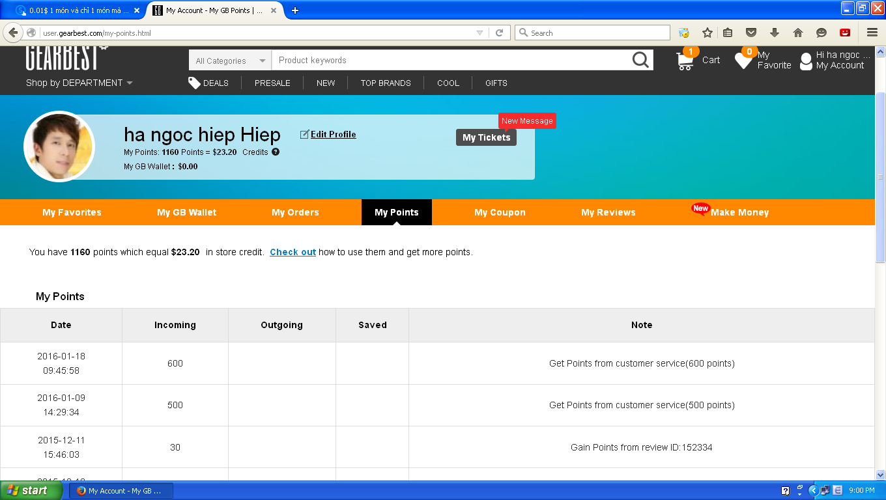Screen dimensions: 886x500
Task: Click the taskbar clock showing 9:00 PM
Action: [862, 491]
